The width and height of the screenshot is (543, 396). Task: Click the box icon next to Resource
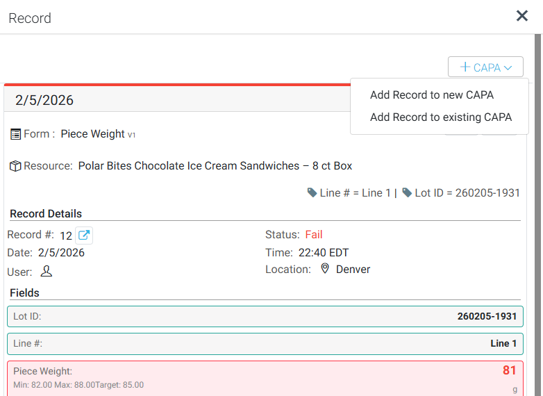pos(15,166)
